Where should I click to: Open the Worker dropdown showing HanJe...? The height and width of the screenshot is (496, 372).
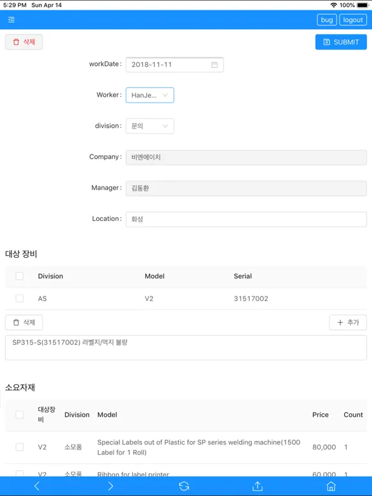[x=150, y=95]
